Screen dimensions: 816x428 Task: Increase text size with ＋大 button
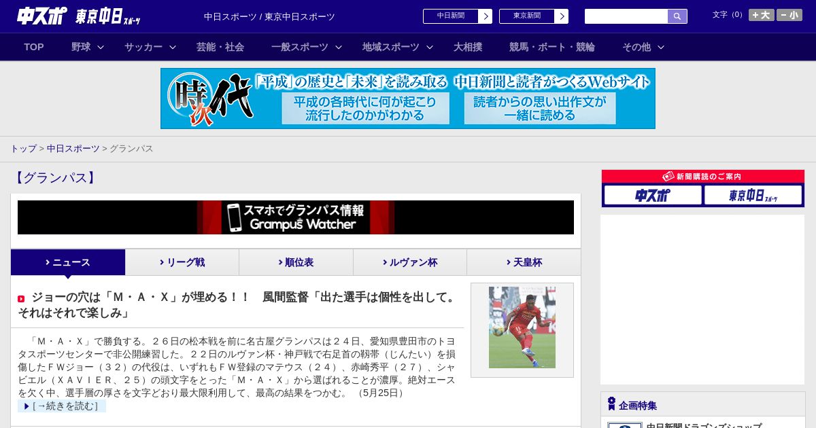pos(761,15)
